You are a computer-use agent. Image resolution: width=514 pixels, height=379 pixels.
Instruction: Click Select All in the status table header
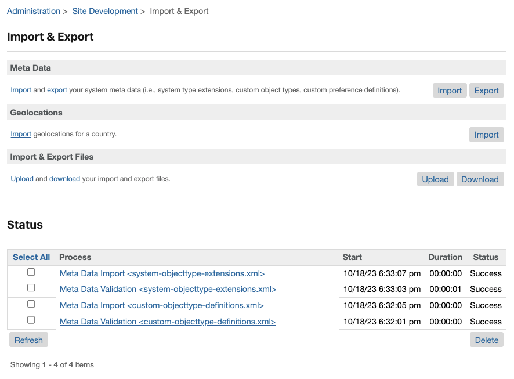pyautogui.click(x=31, y=257)
